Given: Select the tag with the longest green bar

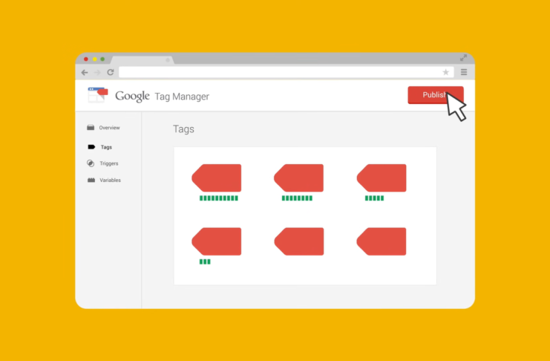Looking at the screenshot, I should pos(217,178).
